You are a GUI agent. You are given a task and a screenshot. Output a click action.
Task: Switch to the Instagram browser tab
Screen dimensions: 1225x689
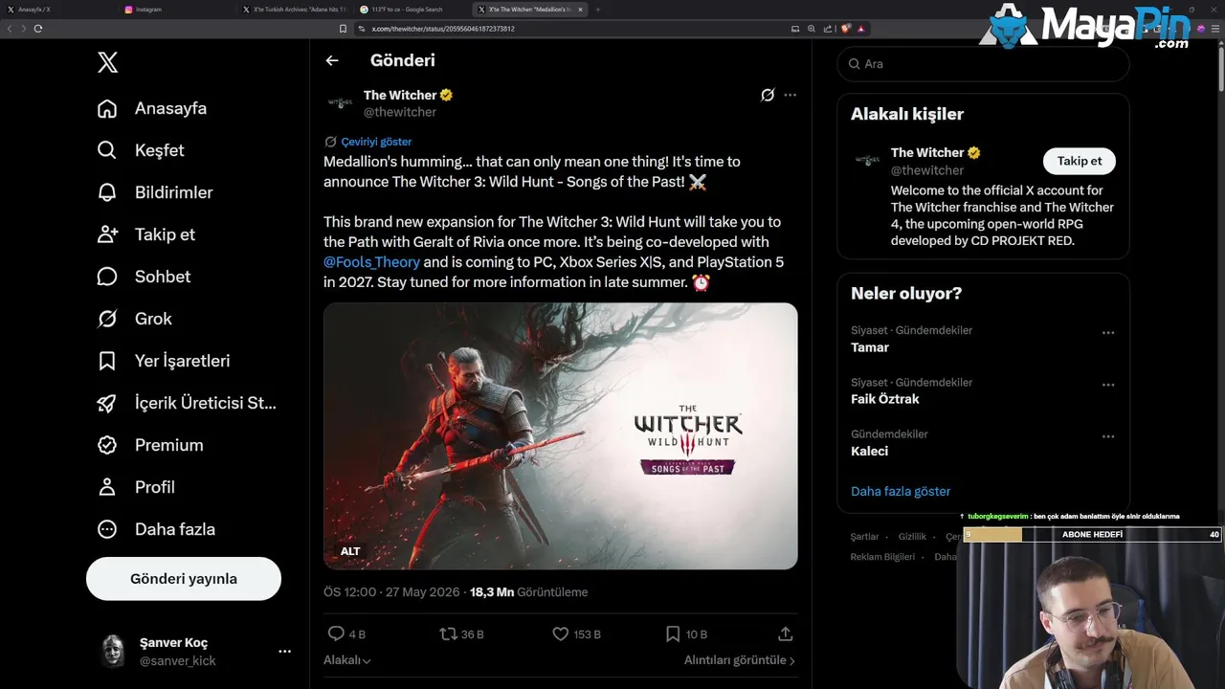point(175,10)
